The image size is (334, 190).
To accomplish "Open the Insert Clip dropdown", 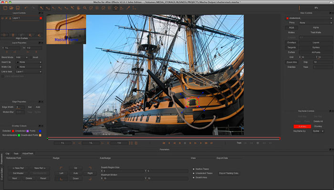I will (29, 62).
